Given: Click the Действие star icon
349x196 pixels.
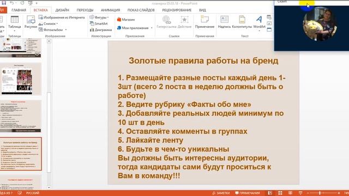Looking at the screenshot, I should pyautogui.click(x=184, y=20).
